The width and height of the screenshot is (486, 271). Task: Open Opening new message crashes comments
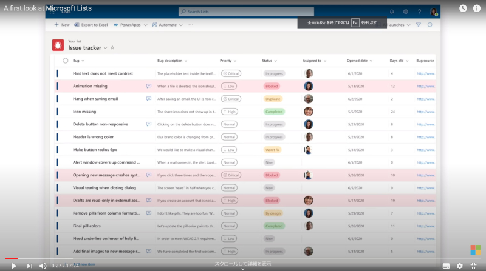149,175
